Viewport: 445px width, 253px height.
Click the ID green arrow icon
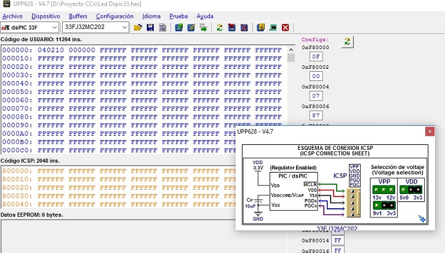pos(203,28)
